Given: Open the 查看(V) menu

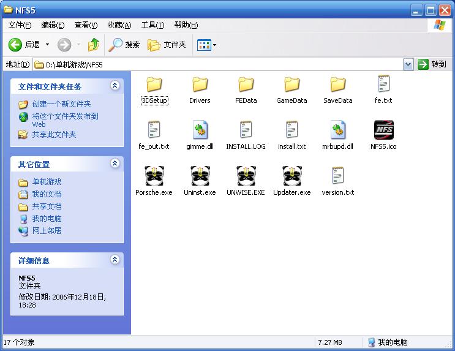Looking at the screenshot, I should (86, 25).
